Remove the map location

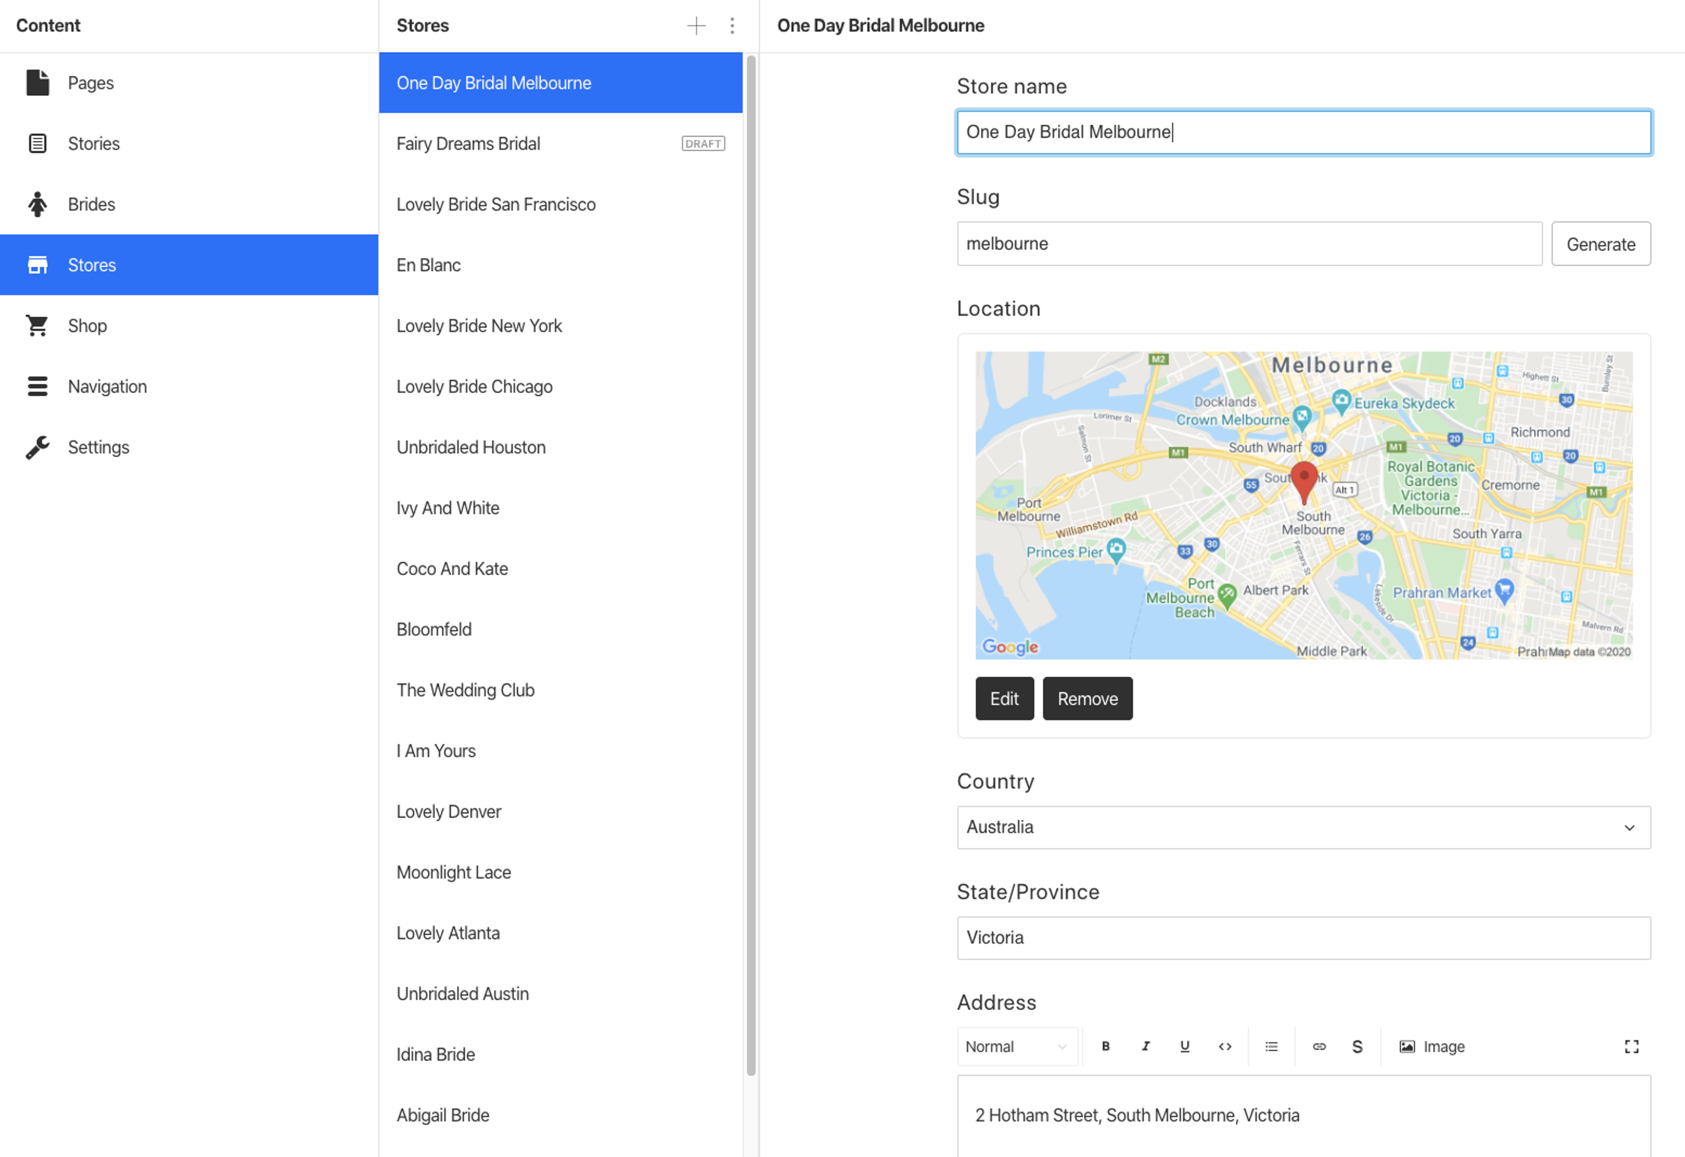[x=1087, y=698]
